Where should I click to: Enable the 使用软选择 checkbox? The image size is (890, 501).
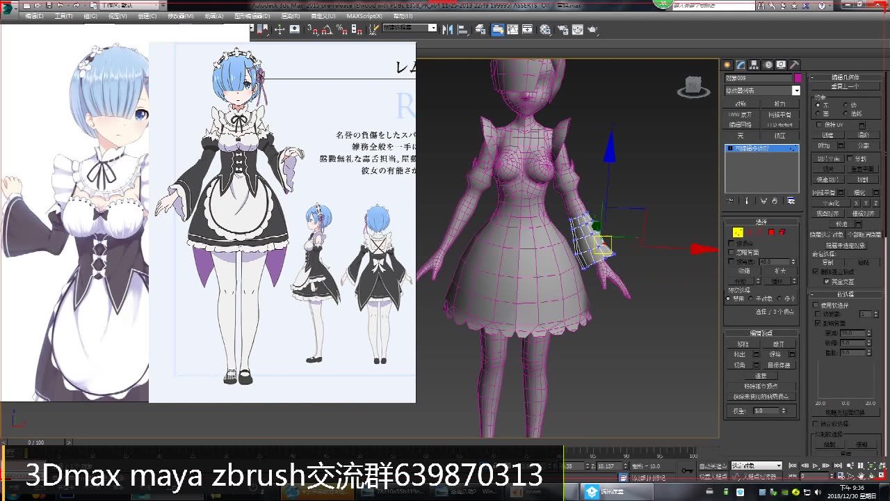pos(818,305)
